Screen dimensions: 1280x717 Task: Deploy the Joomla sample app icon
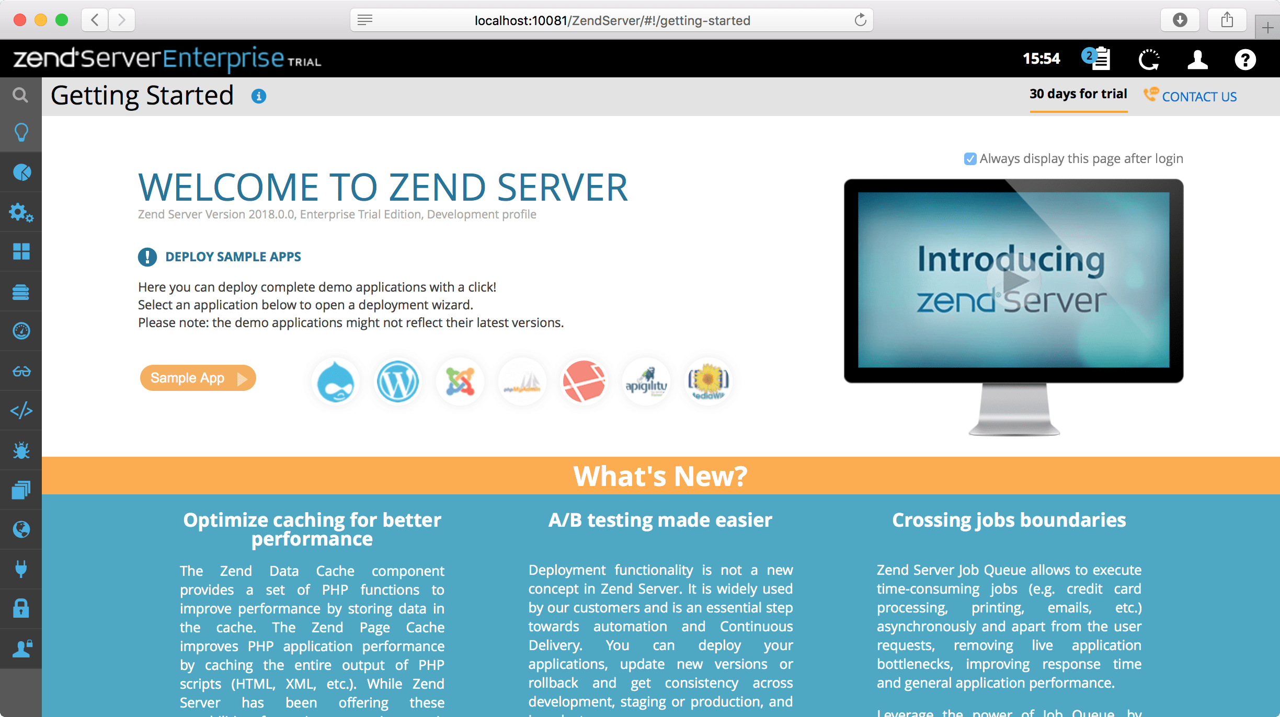pyautogui.click(x=460, y=381)
